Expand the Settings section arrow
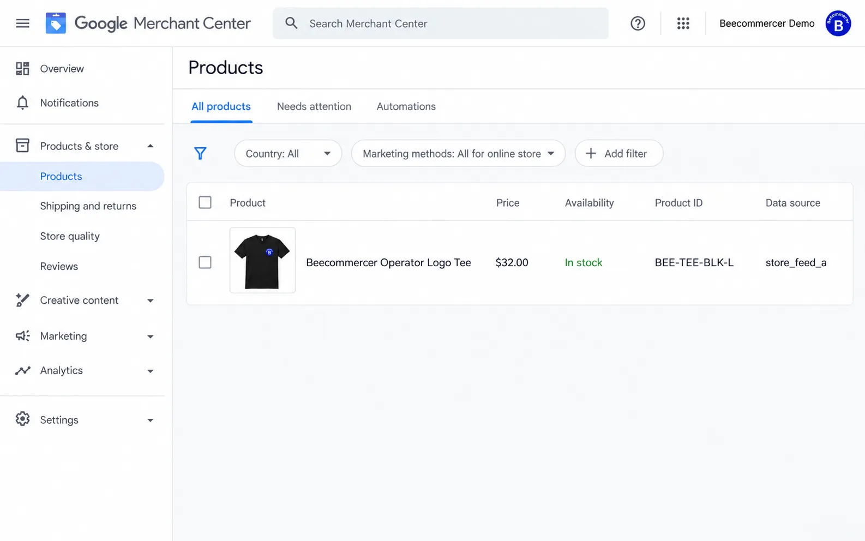This screenshot has width=865, height=541. 151,420
